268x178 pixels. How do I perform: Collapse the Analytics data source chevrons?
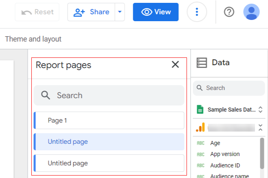click(x=260, y=127)
